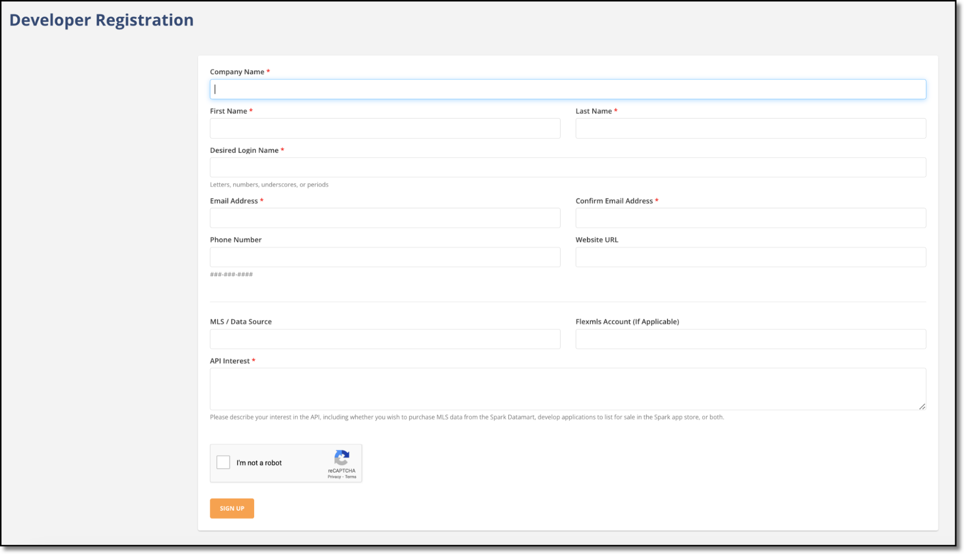Viewport: 964px width, 554px height.
Task: Open the reCAPTCHA Privacy link
Action: click(334, 477)
